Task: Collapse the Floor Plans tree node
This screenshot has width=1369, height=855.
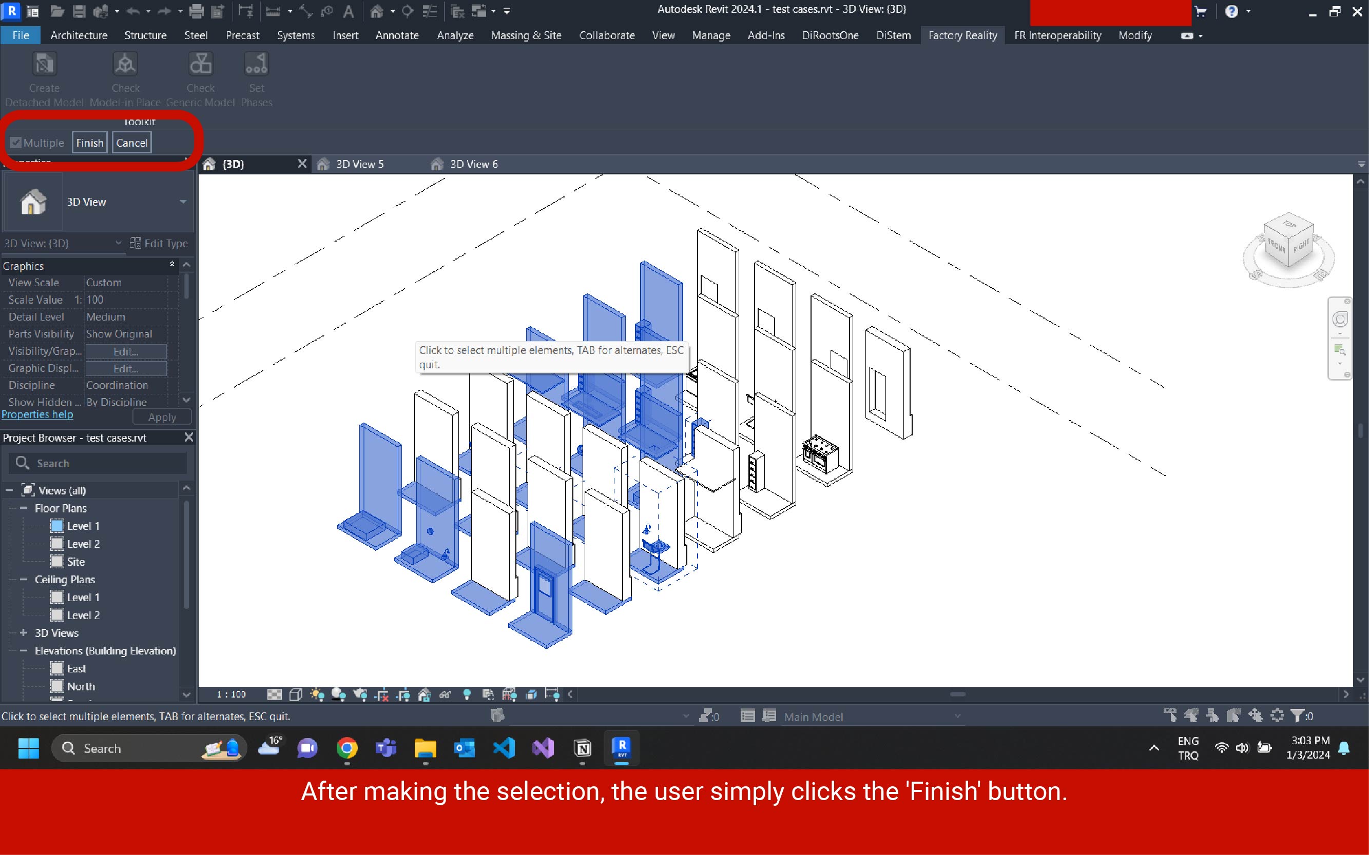Action: pos(24,508)
